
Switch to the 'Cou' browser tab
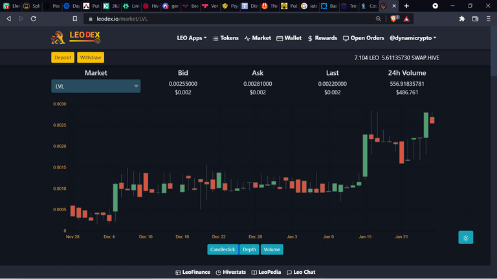(x=369, y=6)
